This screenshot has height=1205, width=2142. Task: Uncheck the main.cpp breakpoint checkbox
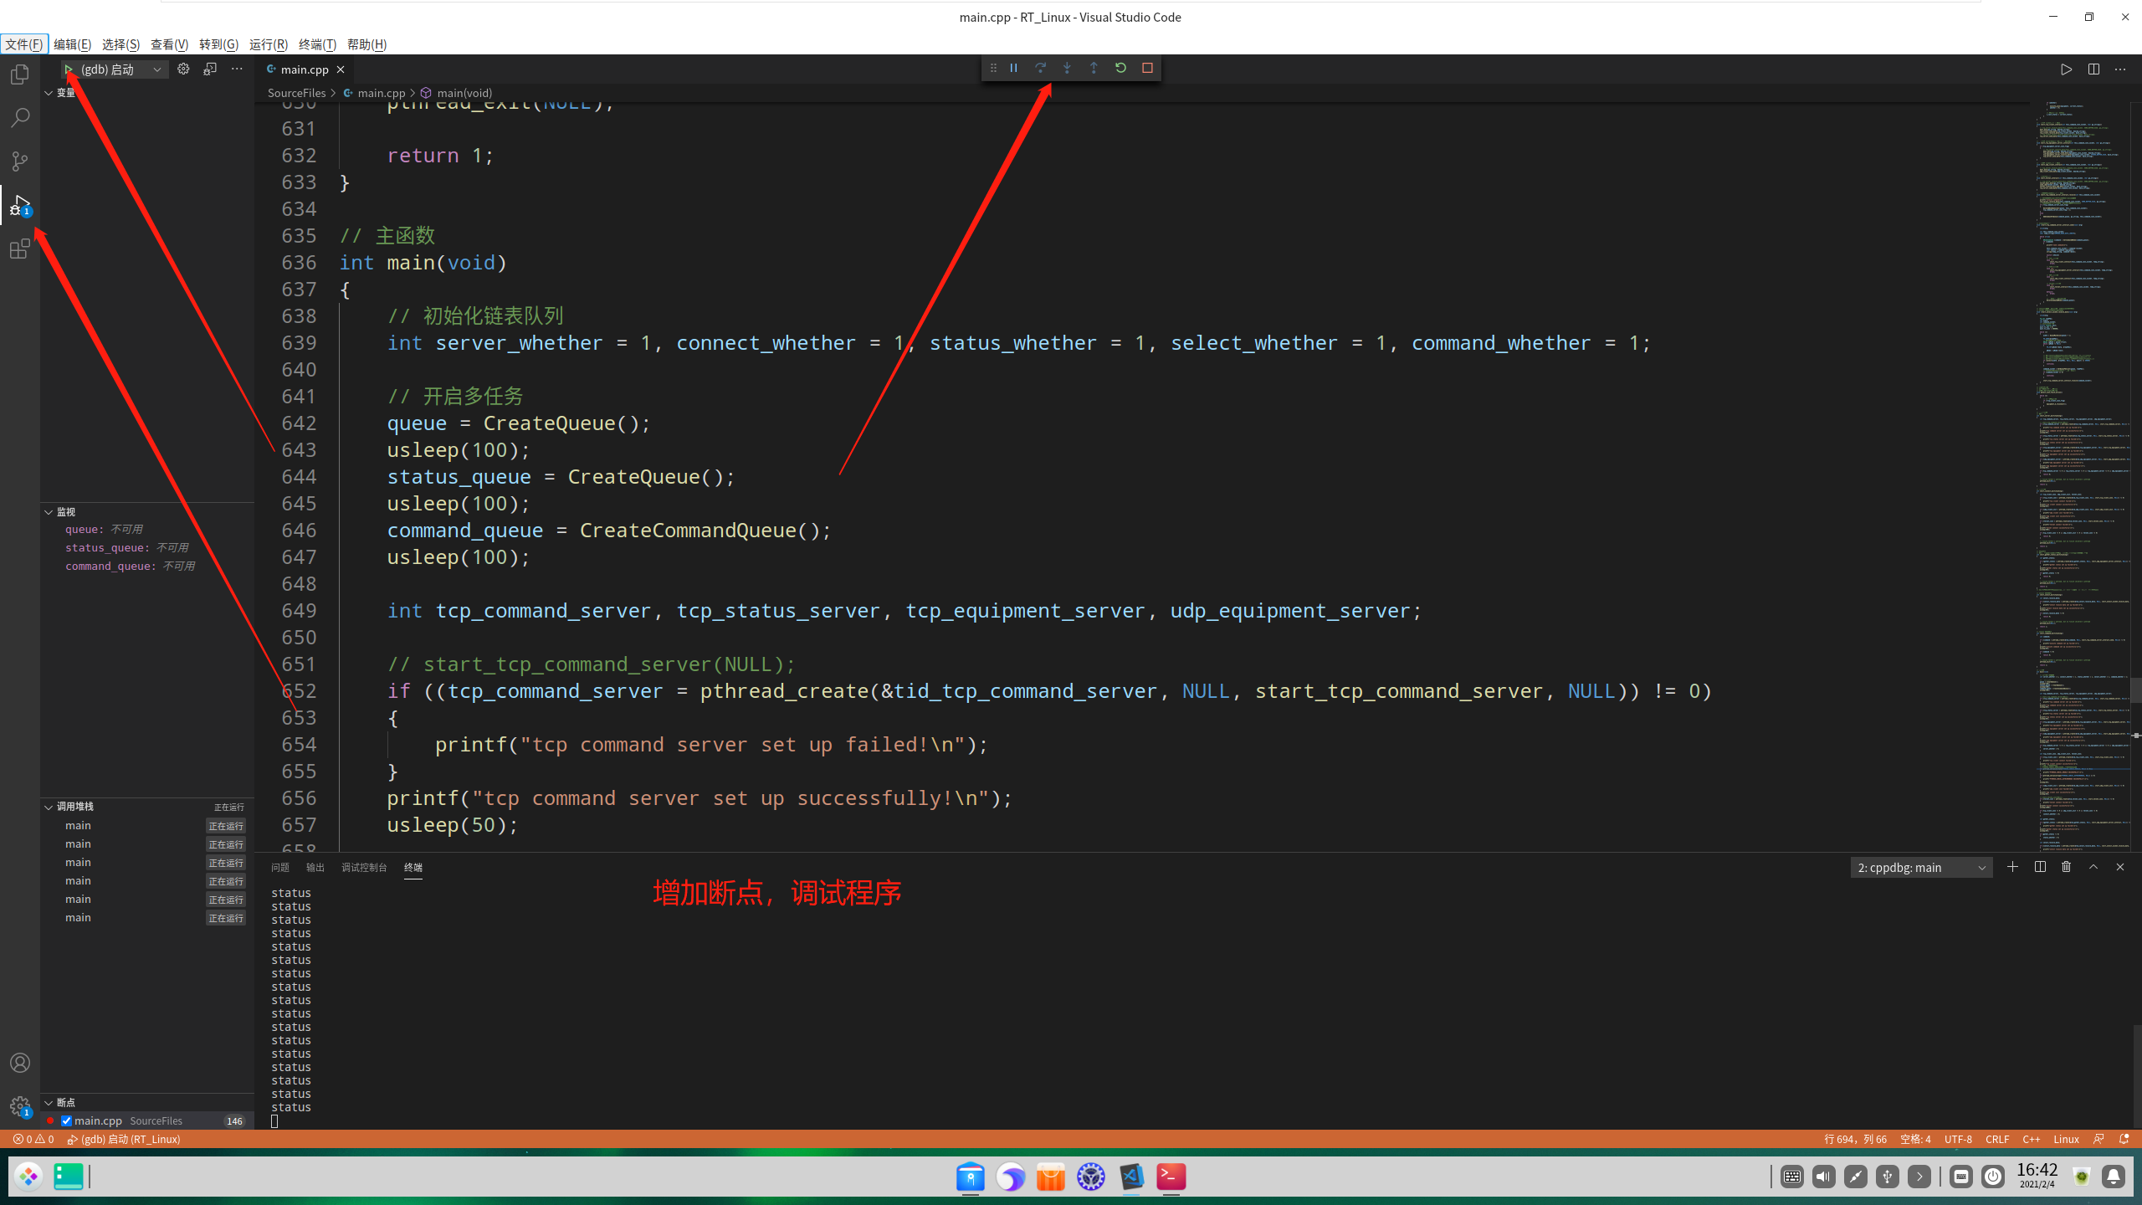(66, 1120)
